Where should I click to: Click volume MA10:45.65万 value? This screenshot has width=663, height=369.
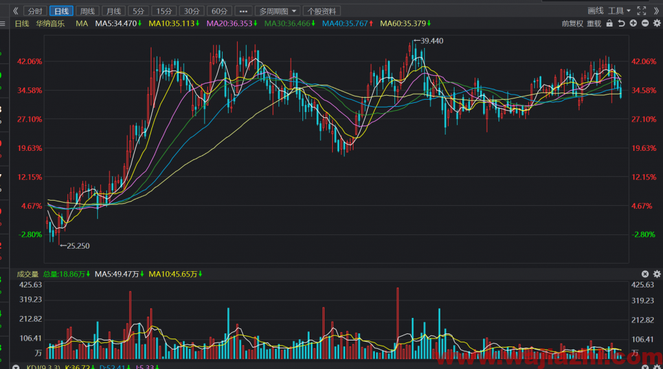tap(175, 274)
